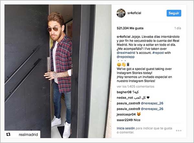Click the phone emoji in the caption
194x143 pixels.
[x=128, y=65]
